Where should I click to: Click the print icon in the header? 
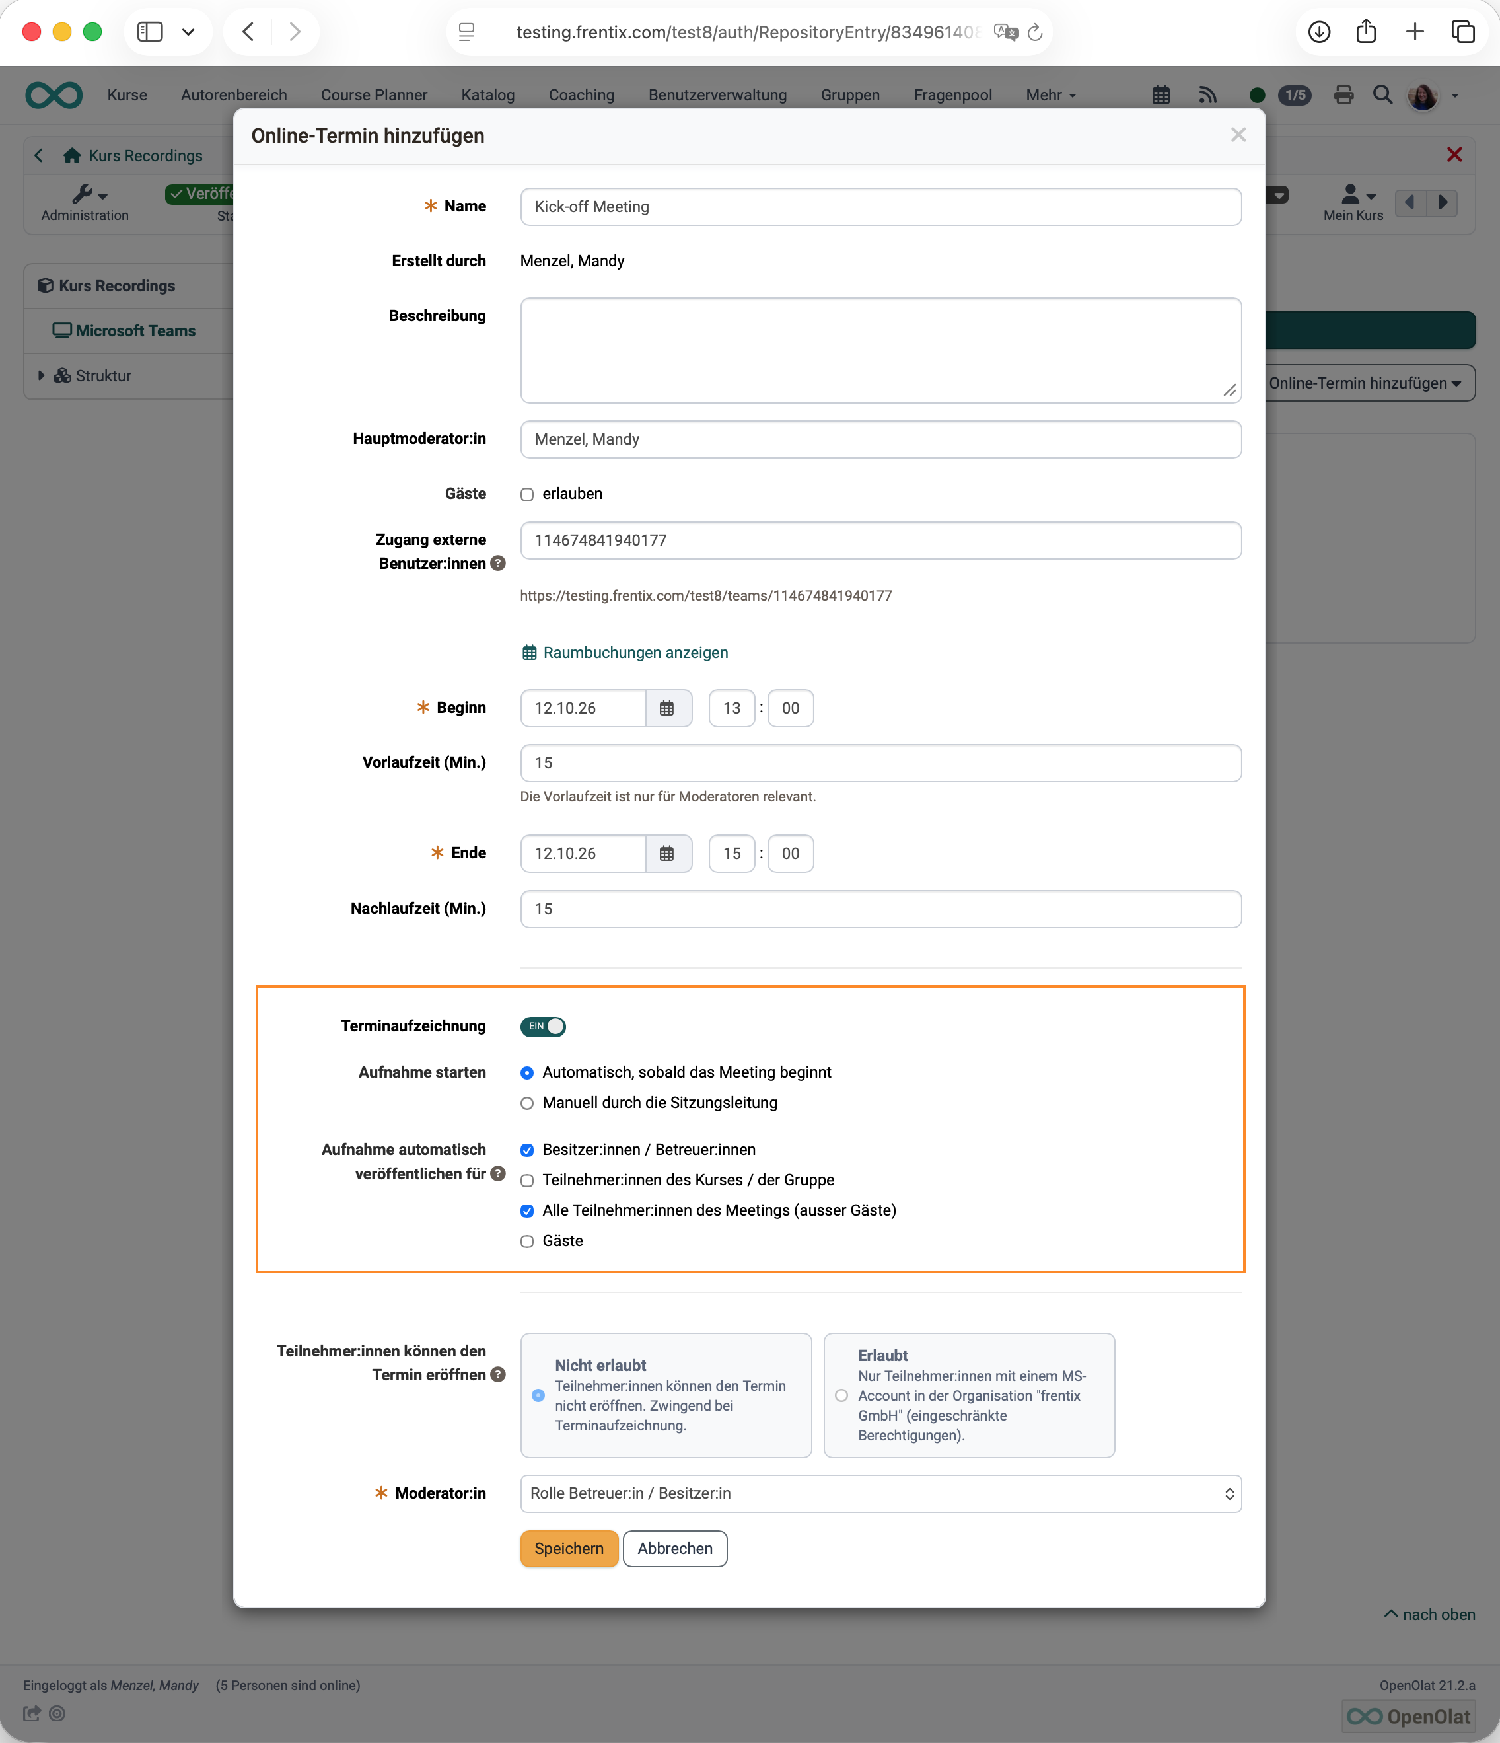coord(1343,95)
